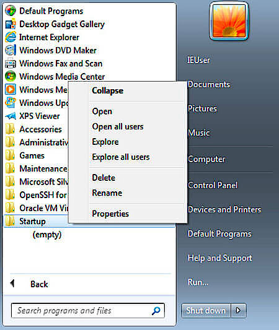This screenshot has width=279, height=330.
Task: Open Devices and Printers link
Action: click(224, 210)
